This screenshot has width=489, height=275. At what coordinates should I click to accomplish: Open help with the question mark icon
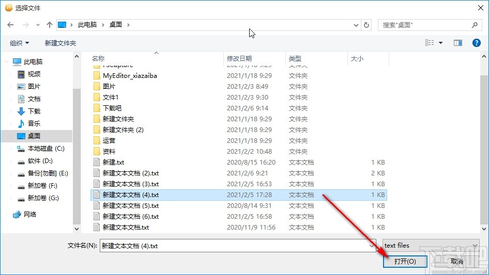point(476,43)
